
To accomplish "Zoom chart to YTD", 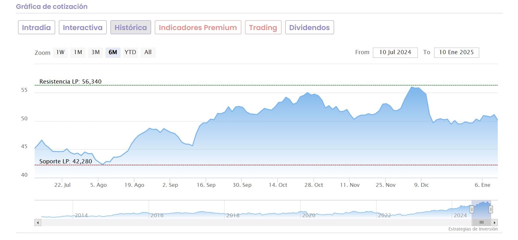I will 130,52.
